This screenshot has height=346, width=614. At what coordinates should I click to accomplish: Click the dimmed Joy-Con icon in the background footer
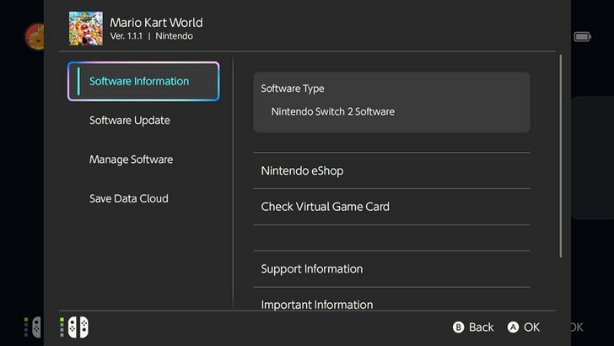tap(36, 327)
